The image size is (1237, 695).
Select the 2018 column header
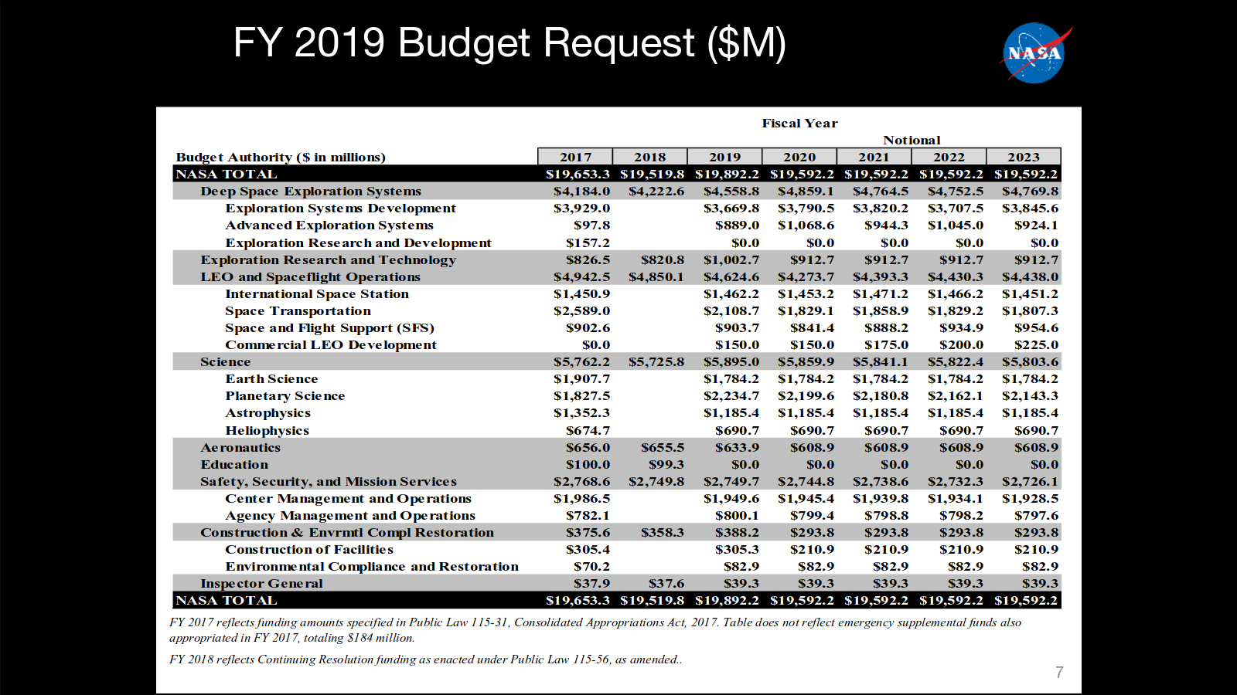[x=649, y=157]
